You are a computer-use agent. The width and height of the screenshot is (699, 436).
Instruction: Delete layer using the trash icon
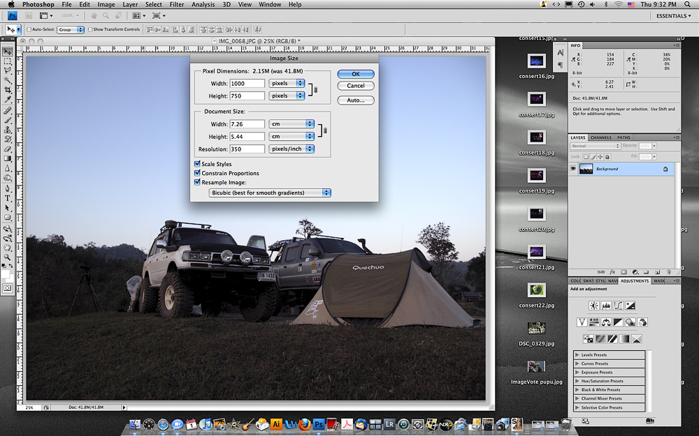pyautogui.click(x=668, y=272)
